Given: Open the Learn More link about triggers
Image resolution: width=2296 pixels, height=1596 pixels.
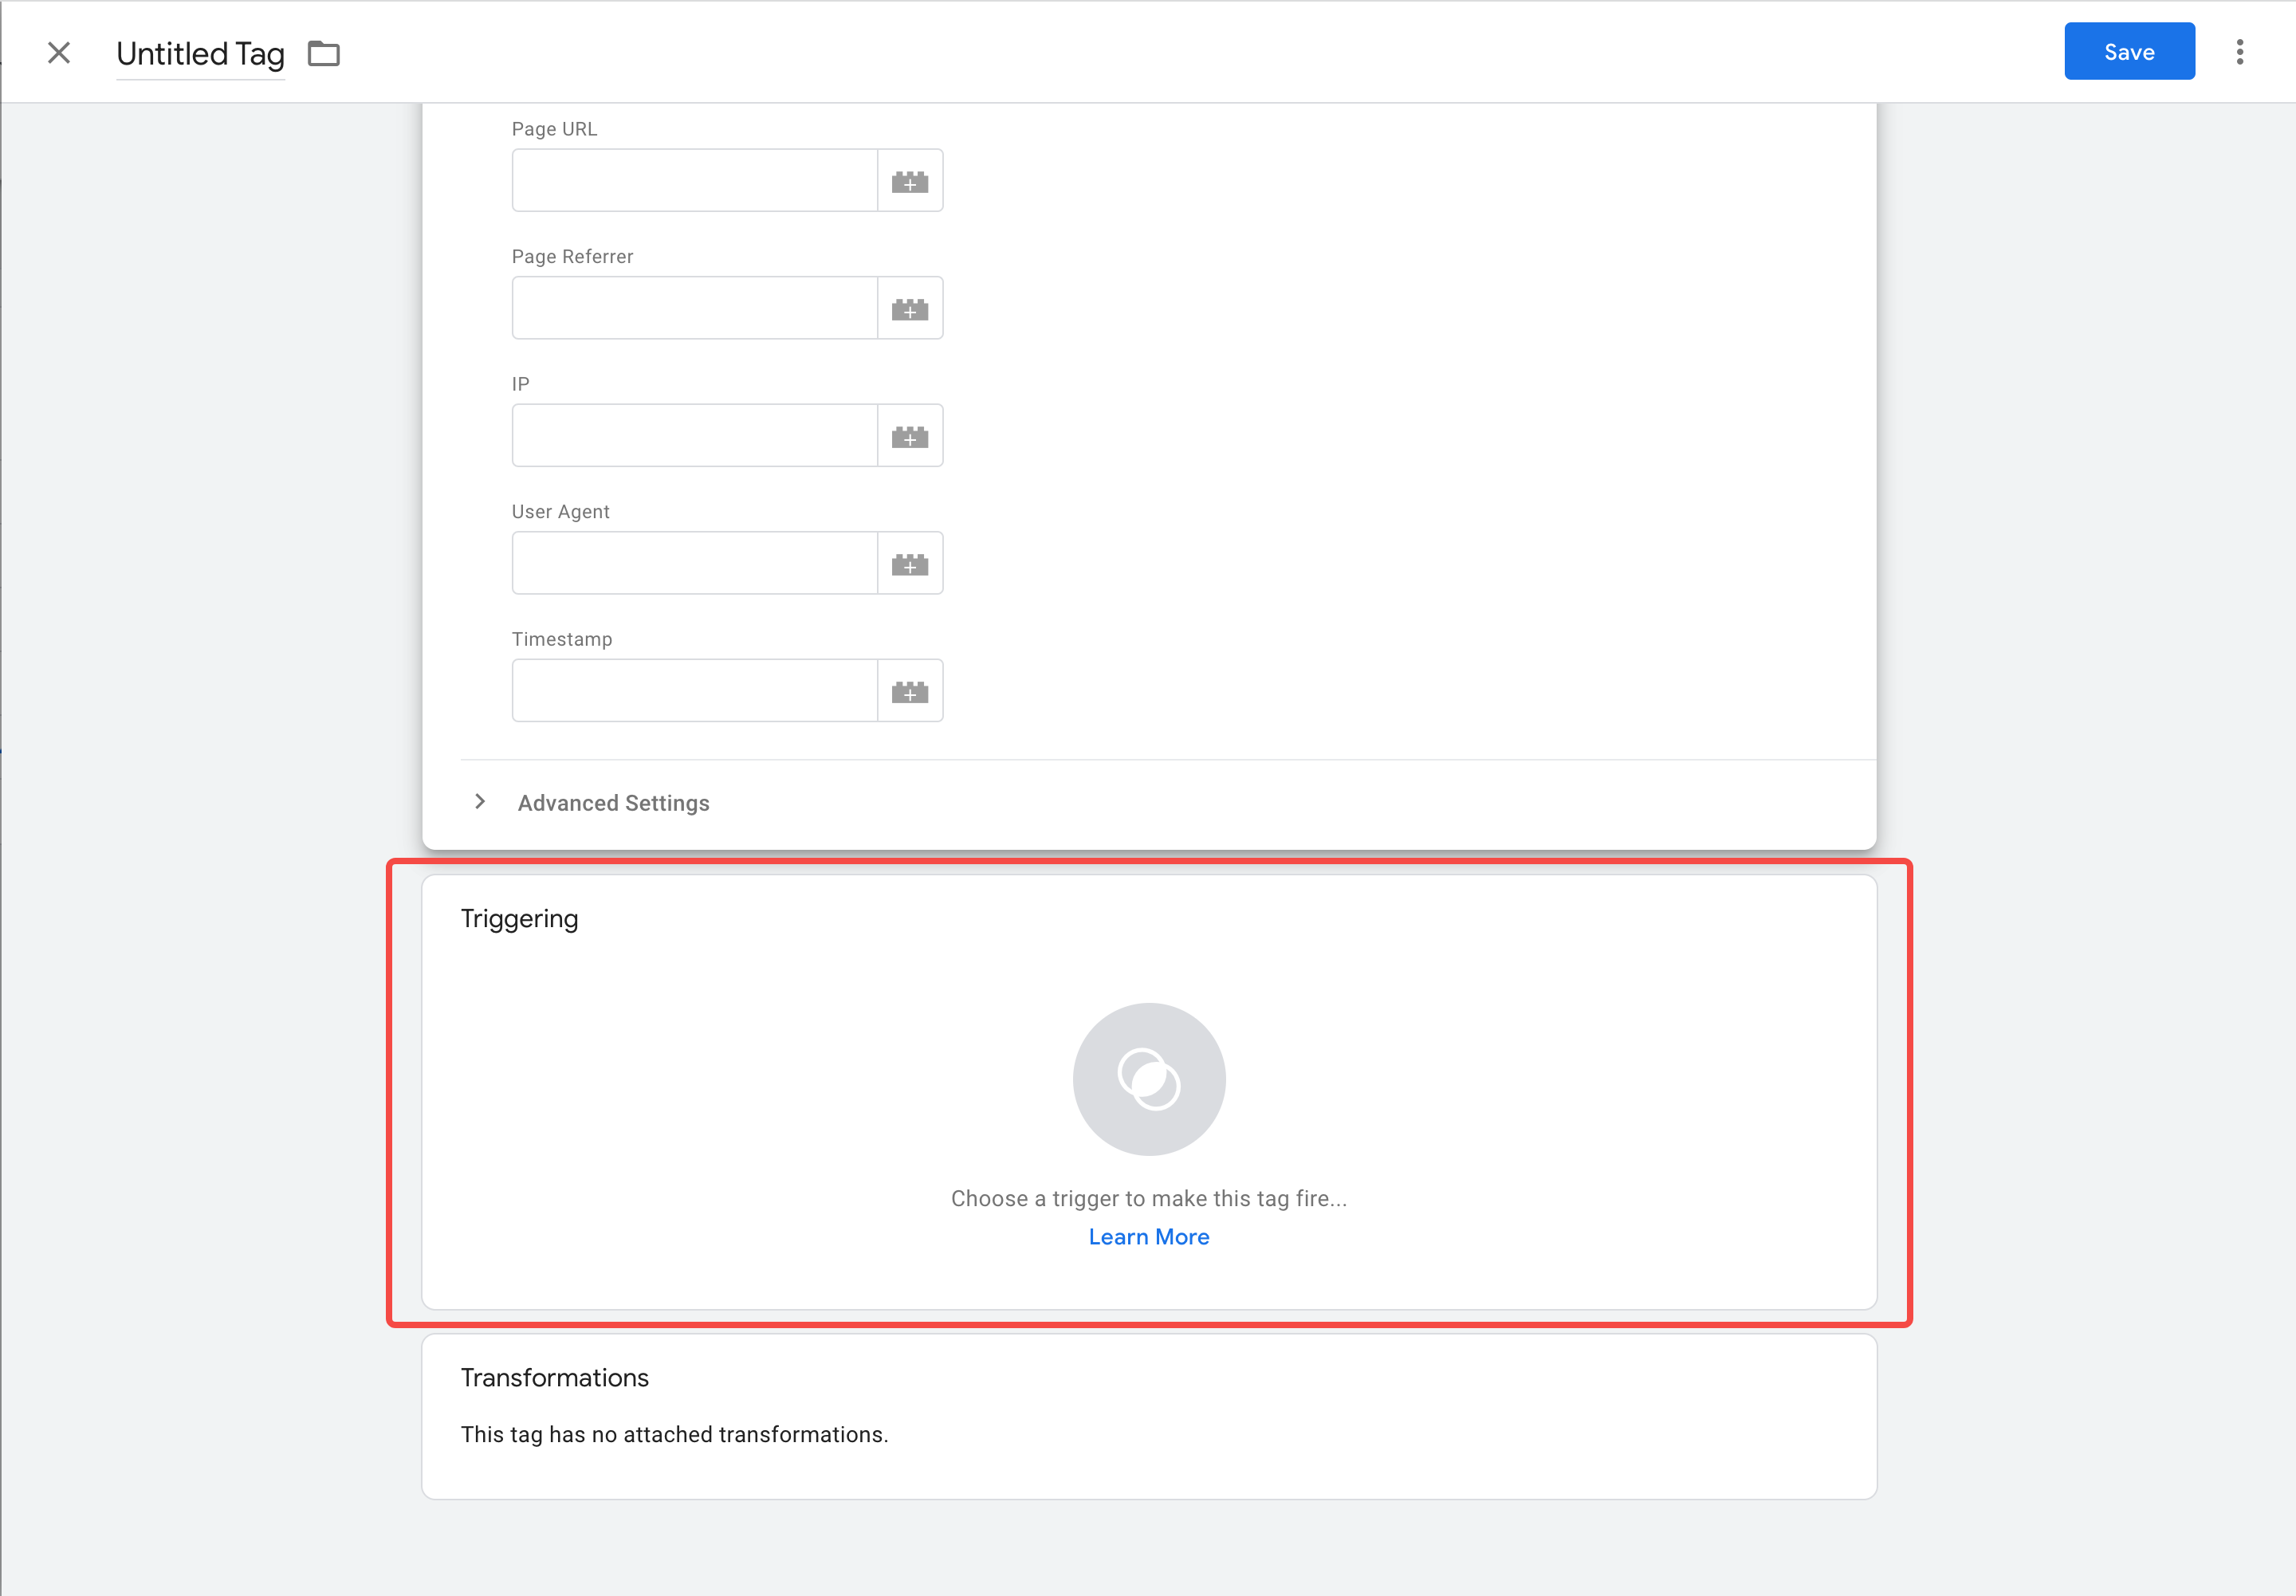Looking at the screenshot, I should 1148,1237.
